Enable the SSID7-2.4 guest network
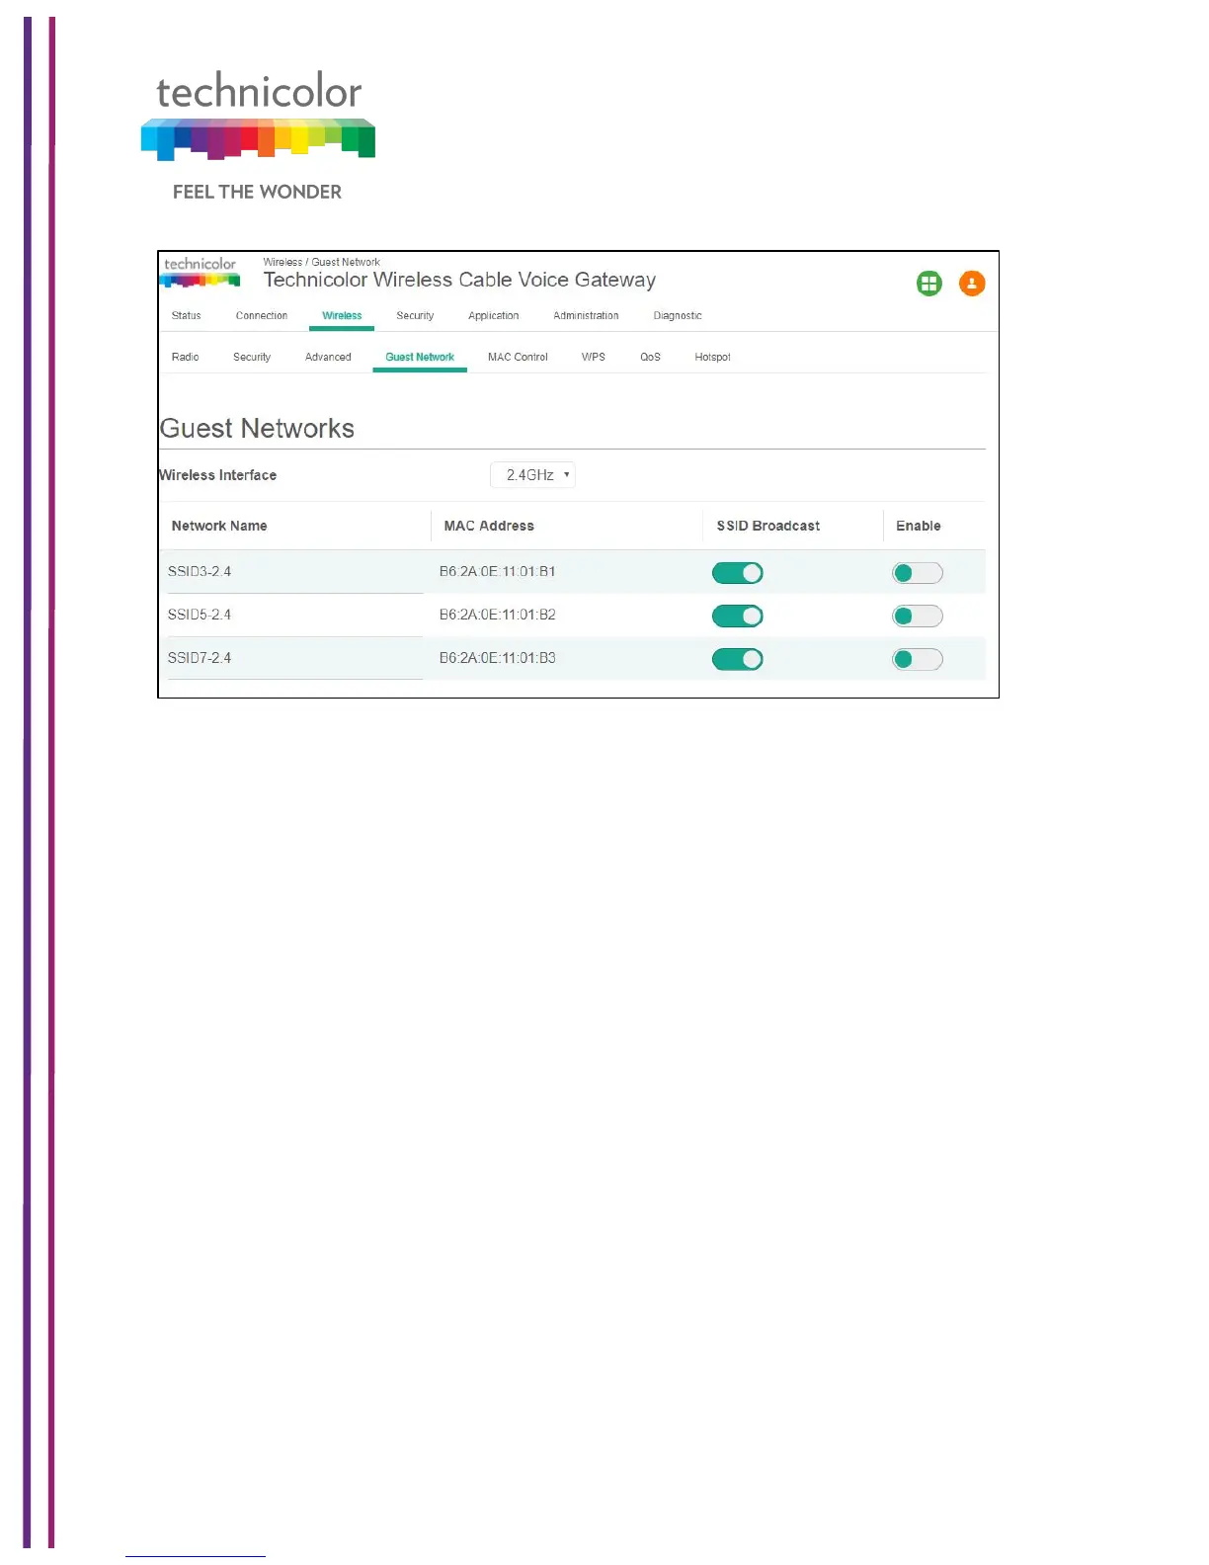The image size is (1209, 1565). (x=918, y=659)
